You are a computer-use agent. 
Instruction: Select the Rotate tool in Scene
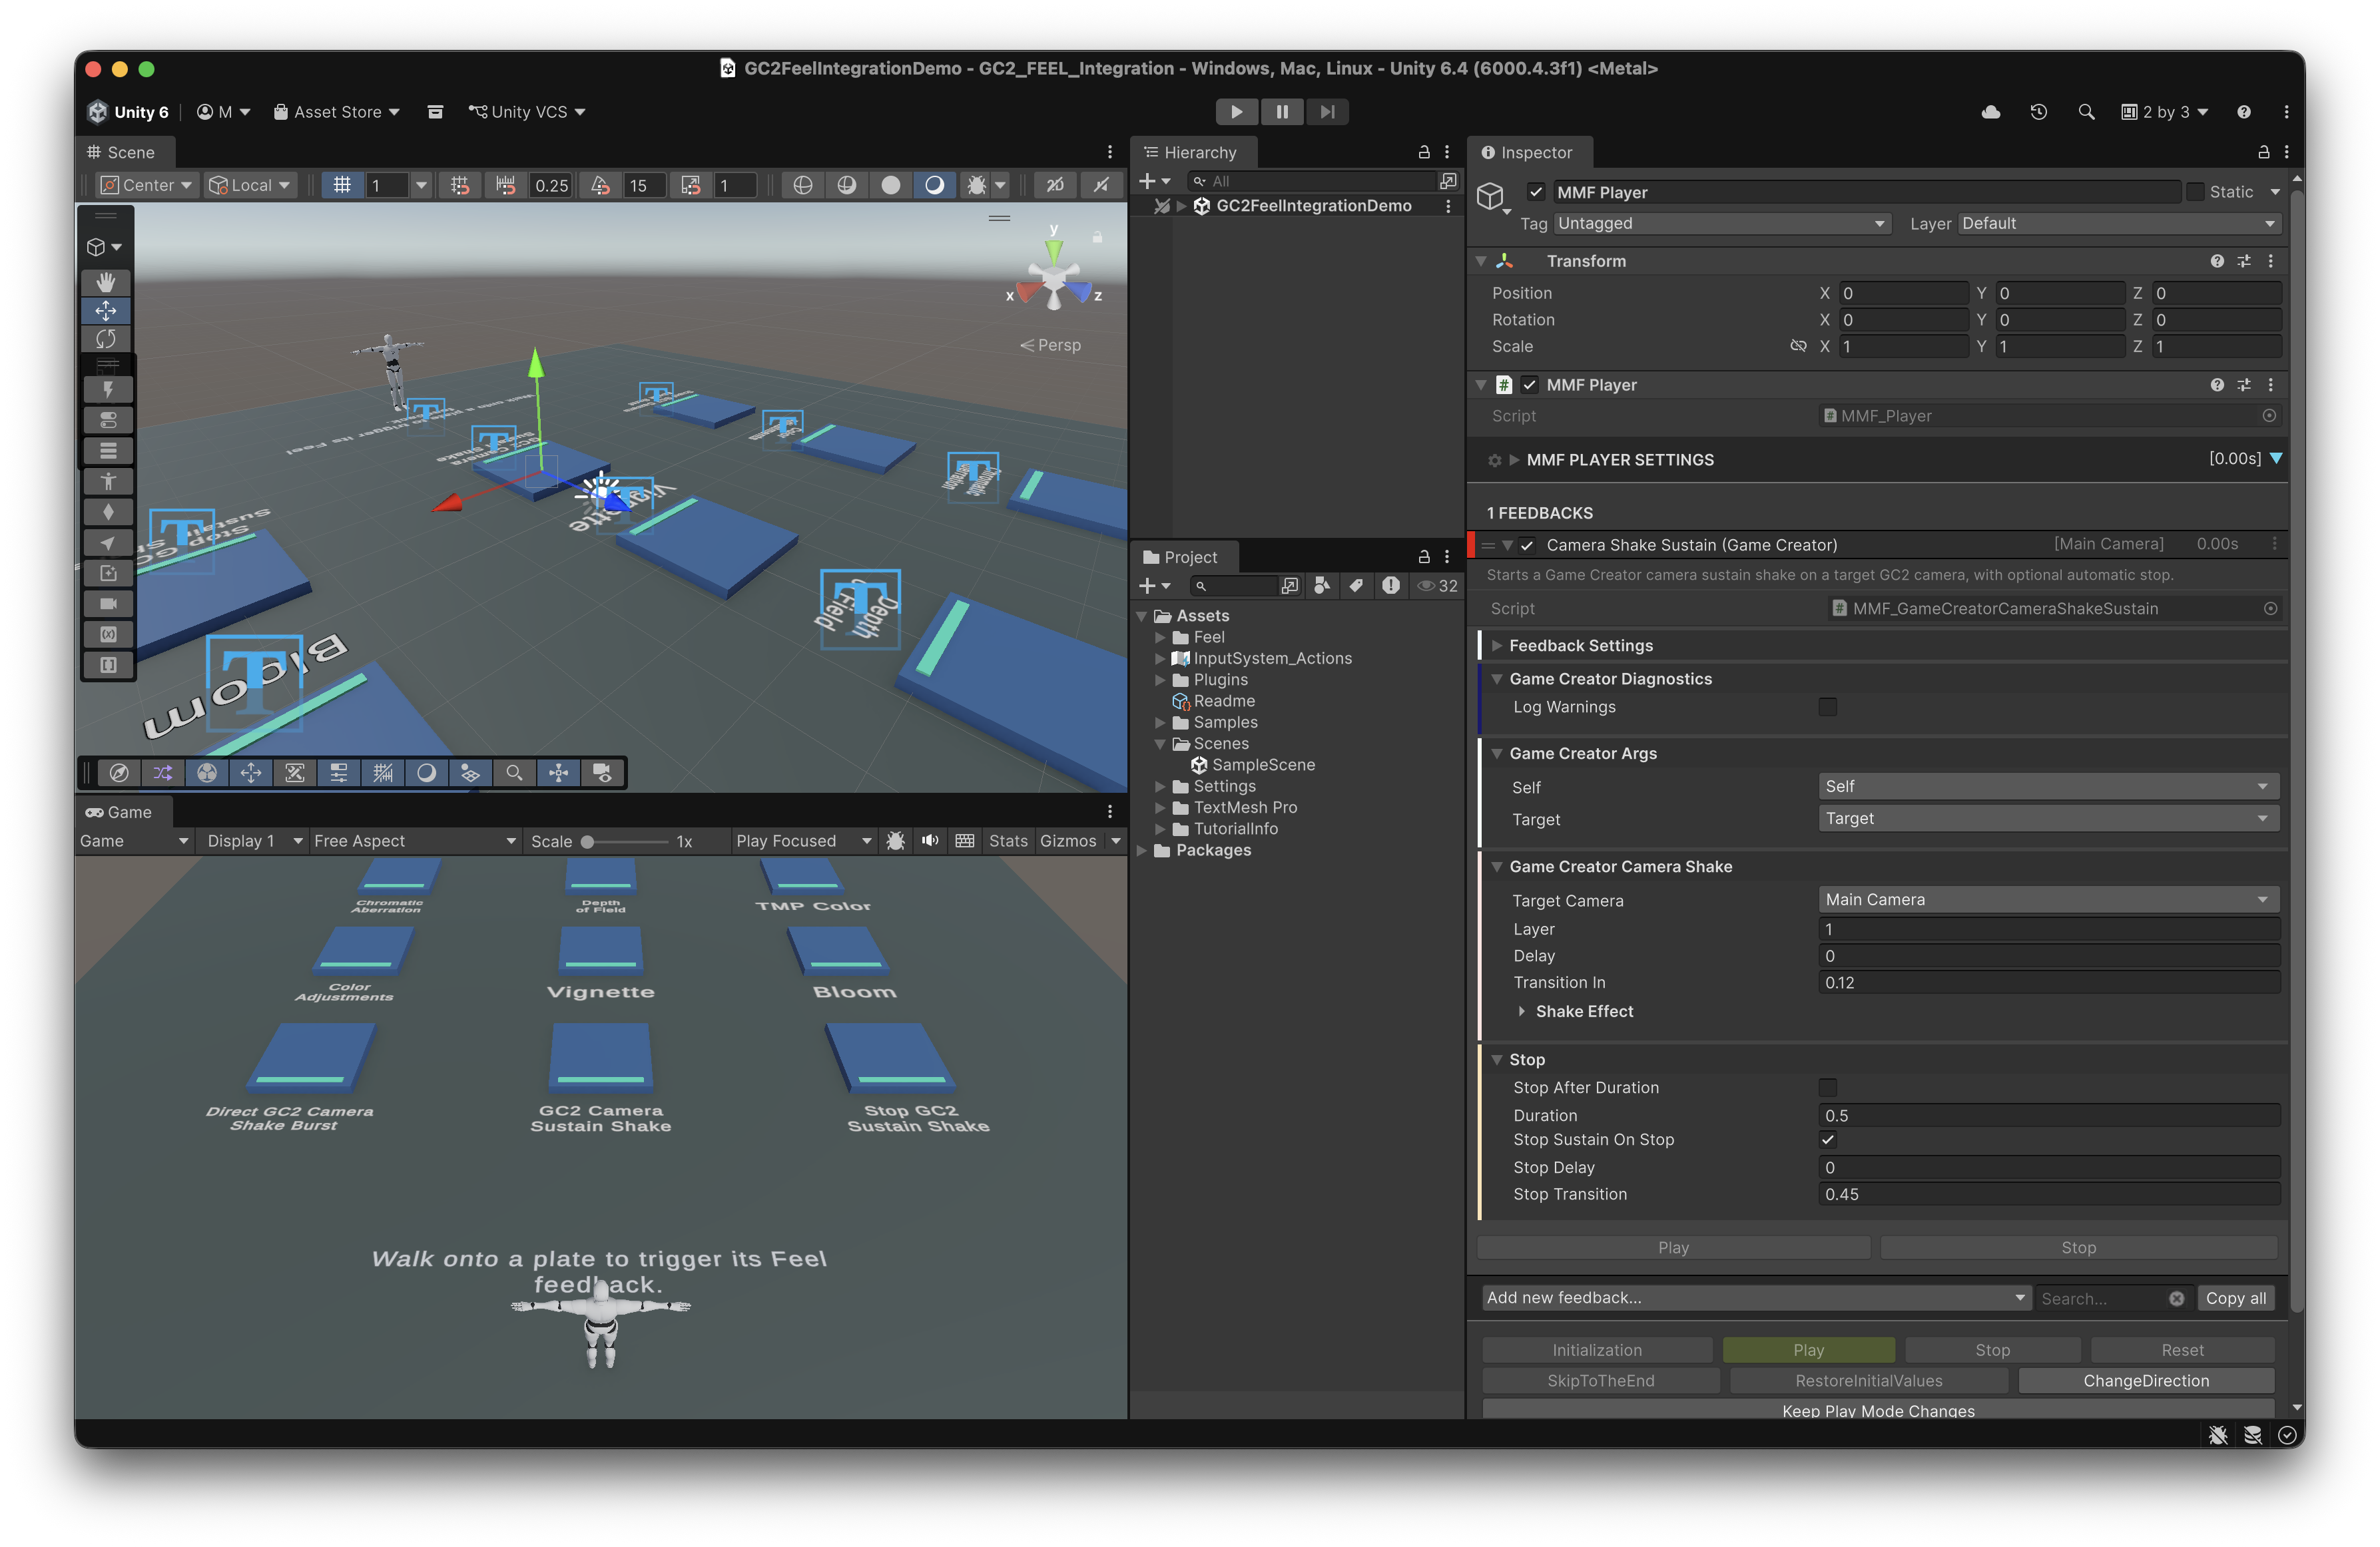106,339
